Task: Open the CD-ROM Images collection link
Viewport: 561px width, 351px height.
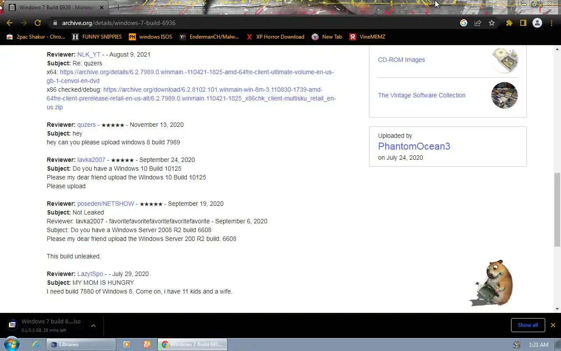Action: coord(401,60)
